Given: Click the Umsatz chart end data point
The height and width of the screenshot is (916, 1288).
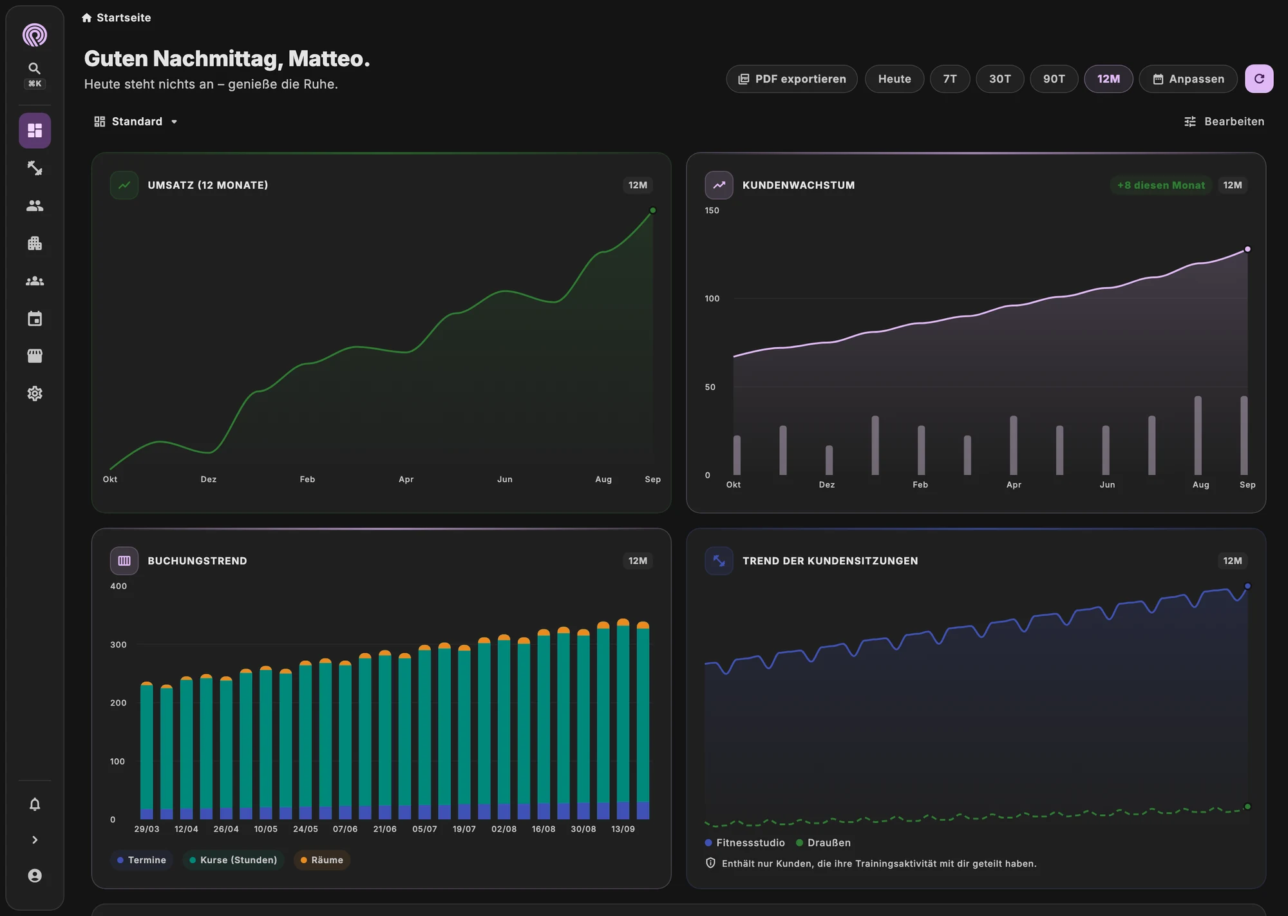Looking at the screenshot, I should pyautogui.click(x=652, y=210).
